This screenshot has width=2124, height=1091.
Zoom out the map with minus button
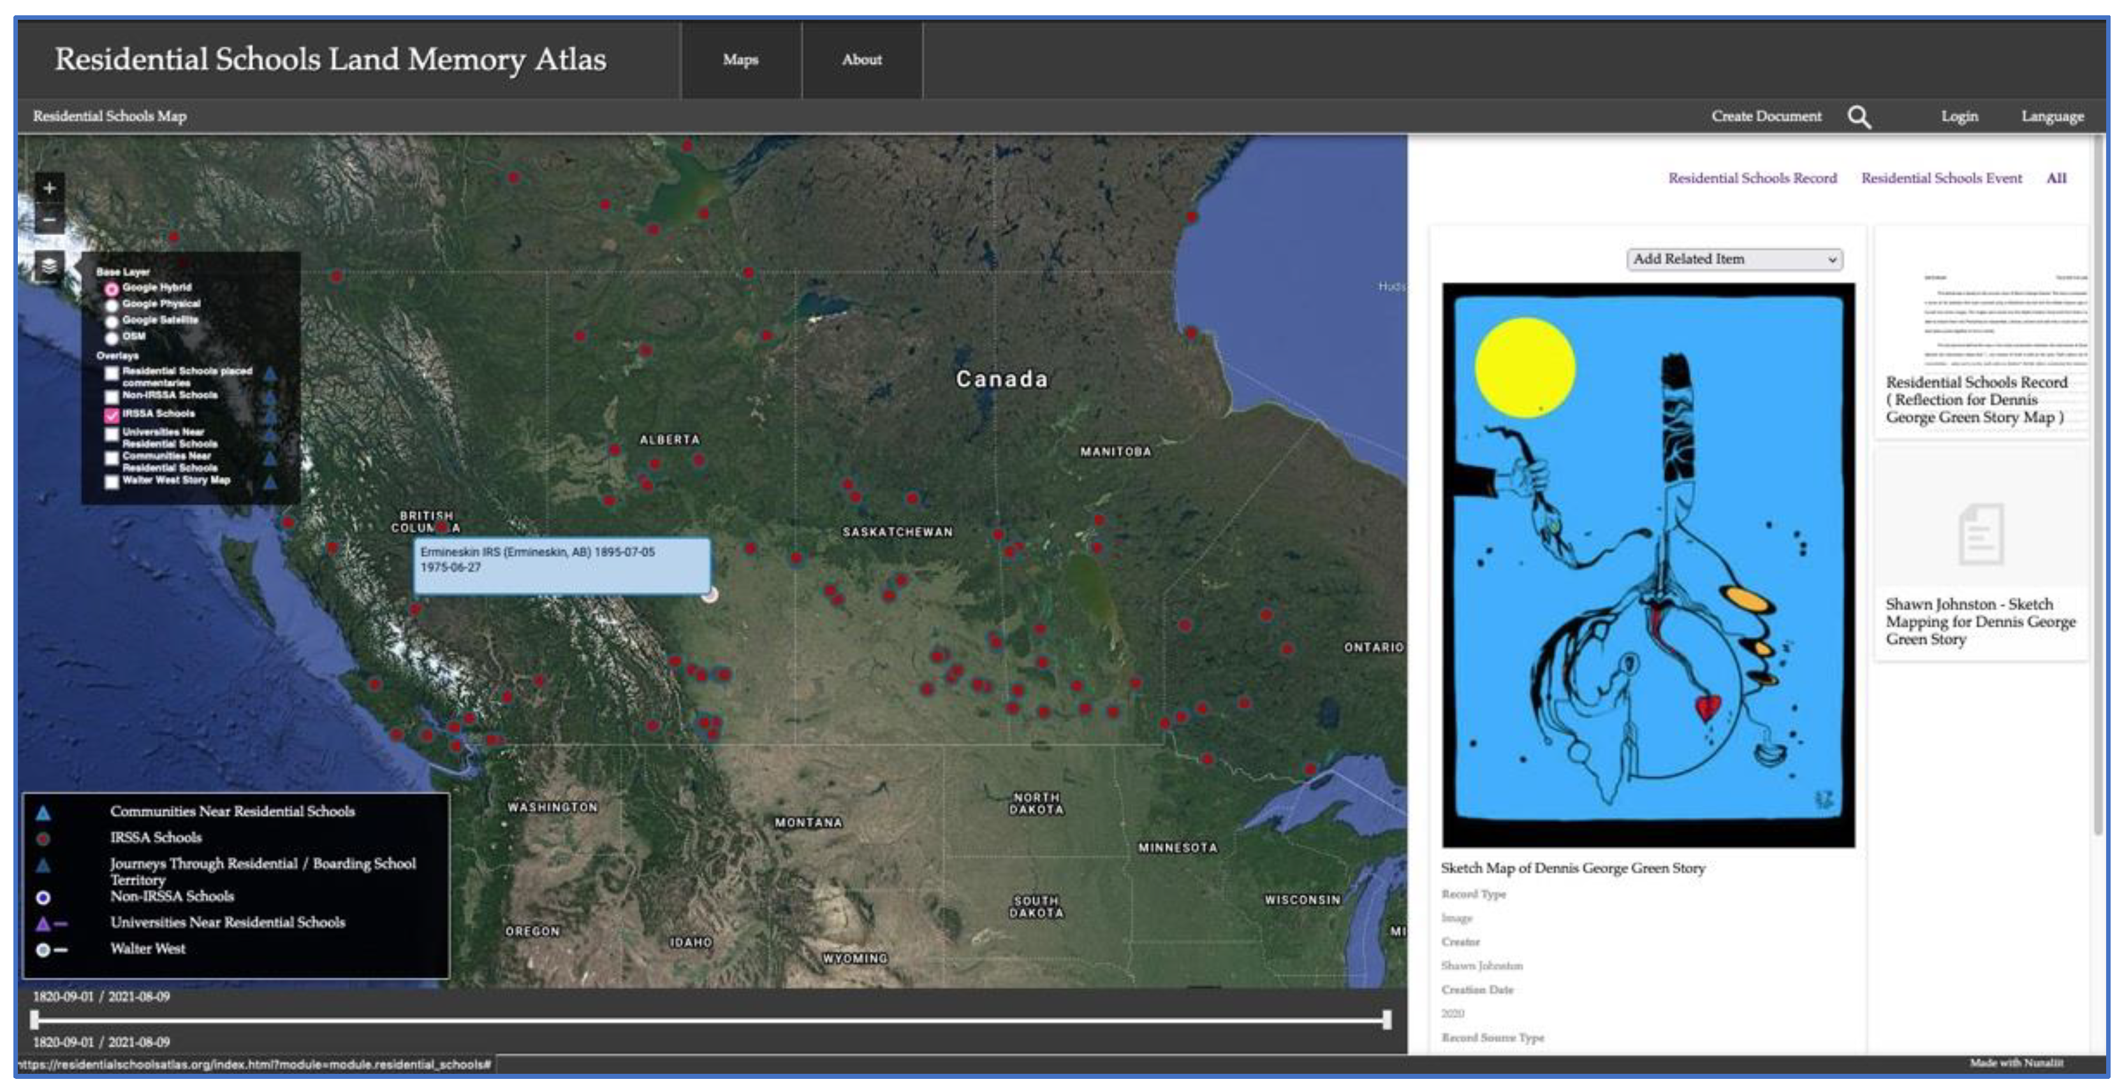click(x=50, y=220)
